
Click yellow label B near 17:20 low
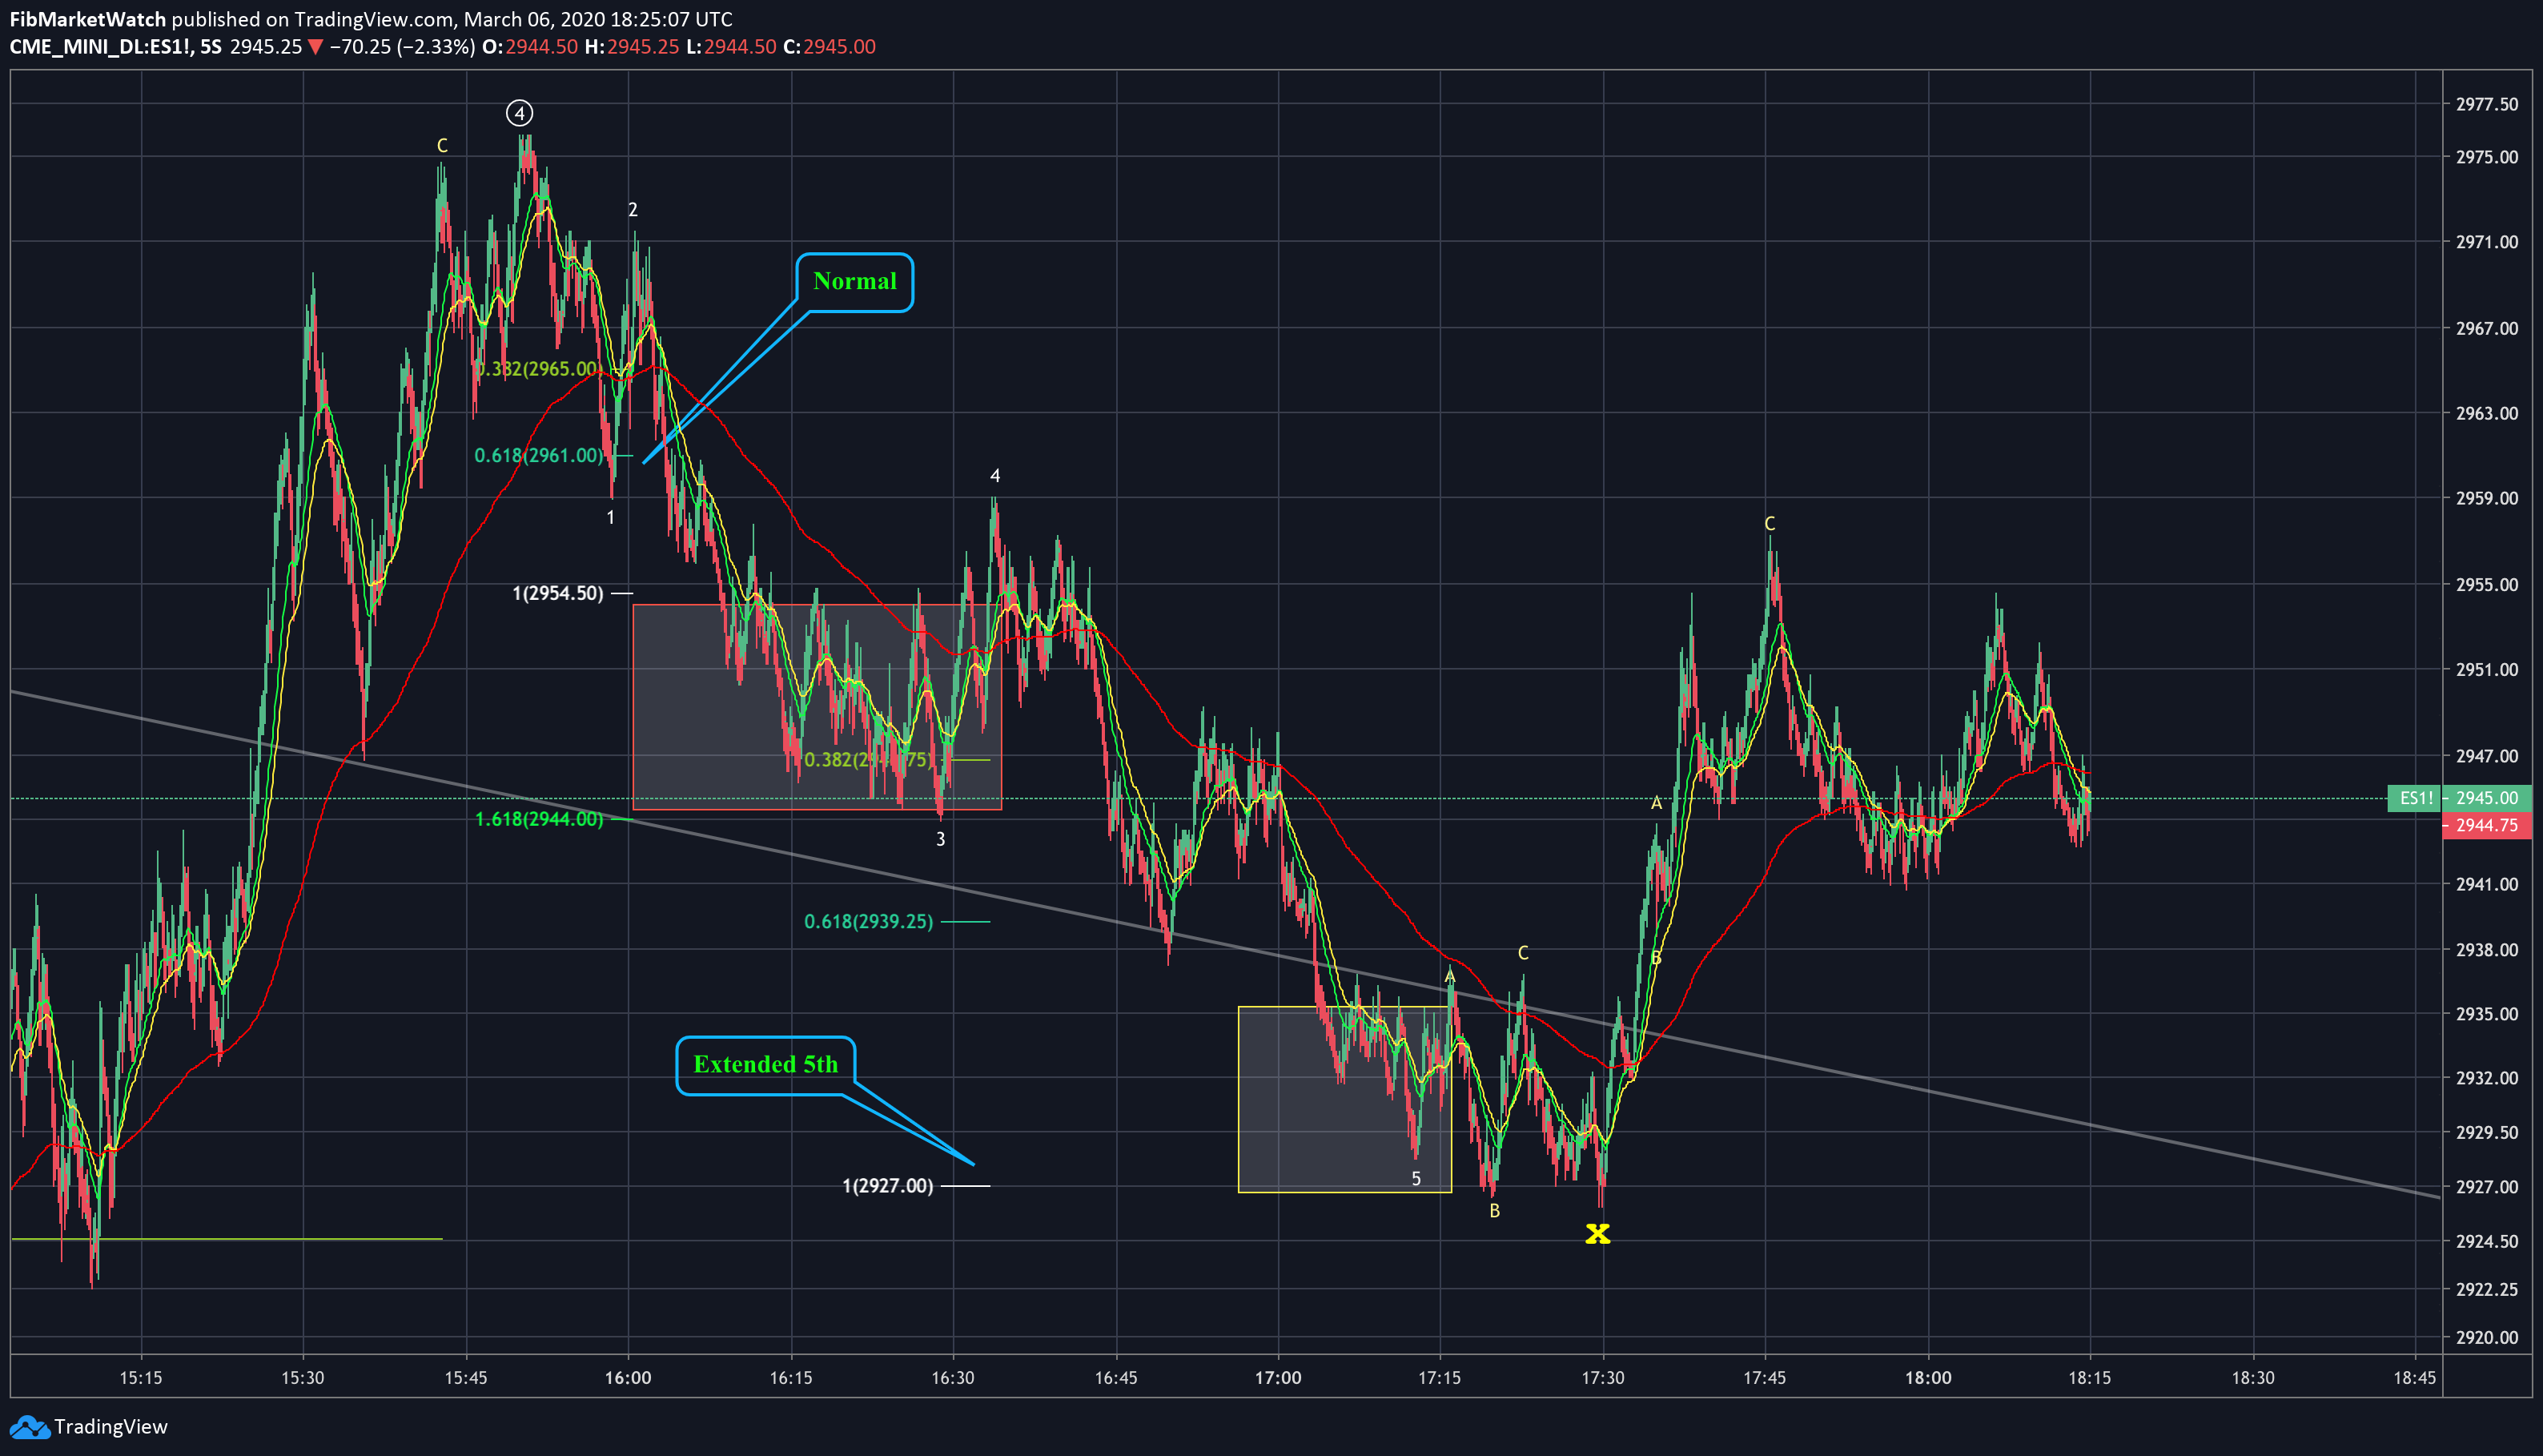click(x=1494, y=1211)
